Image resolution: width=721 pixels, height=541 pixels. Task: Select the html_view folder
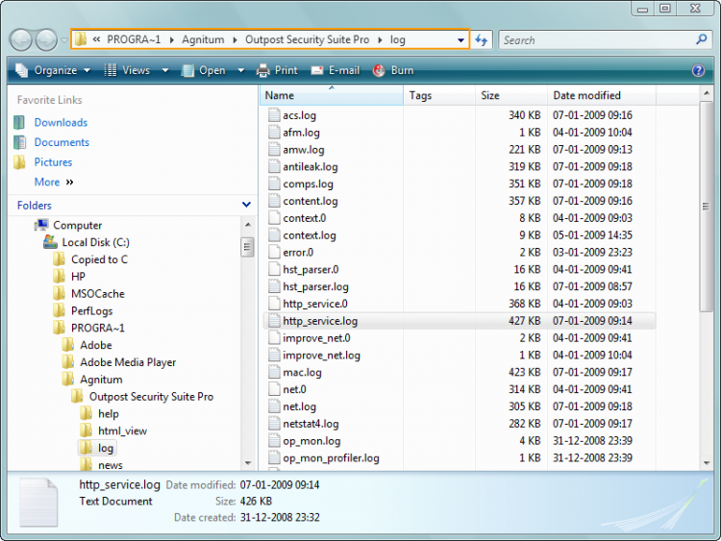point(122,430)
